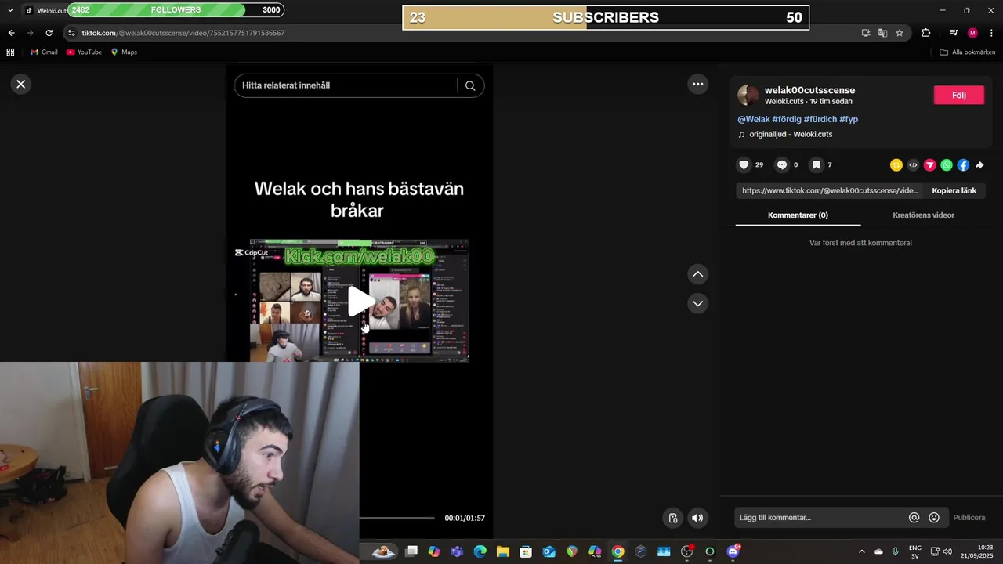The height and width of the screenshot is (564, 1003).
Task: Open YouTube bookmark
Action: 84,52
